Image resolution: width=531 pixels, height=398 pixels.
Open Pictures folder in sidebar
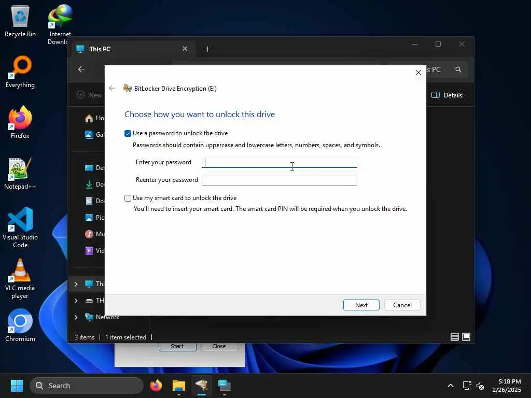pyautogui.click(x=94, y=218)
